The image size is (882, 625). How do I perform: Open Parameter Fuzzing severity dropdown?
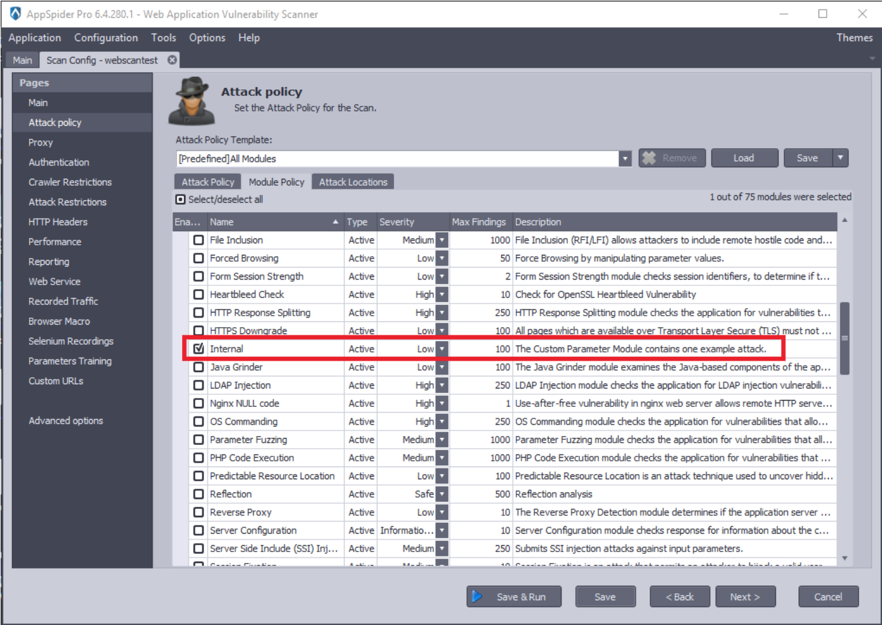pyautogui.click(x=442, y=440)
